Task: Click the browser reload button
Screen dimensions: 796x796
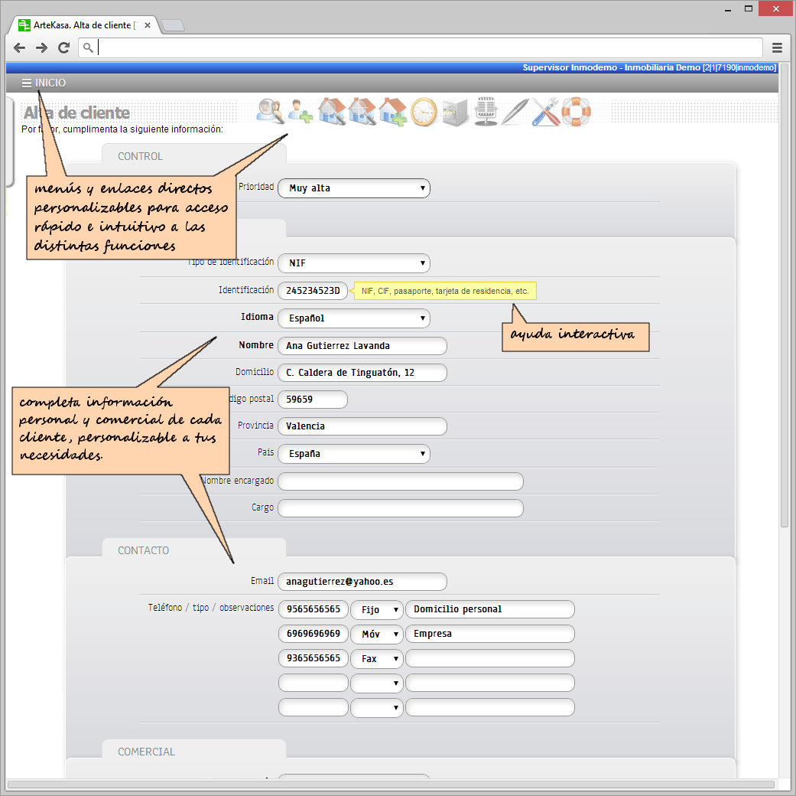Action: coord(64,47)
